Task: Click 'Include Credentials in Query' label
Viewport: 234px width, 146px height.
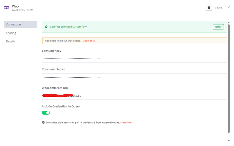Action: 61,106
